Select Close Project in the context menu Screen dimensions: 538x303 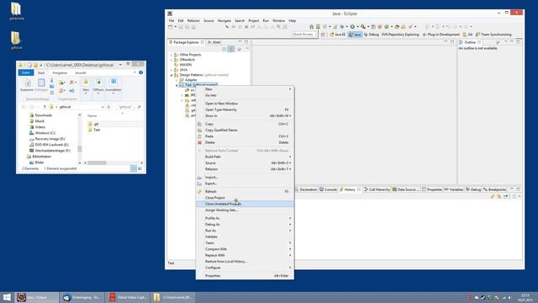click(245, 198)
